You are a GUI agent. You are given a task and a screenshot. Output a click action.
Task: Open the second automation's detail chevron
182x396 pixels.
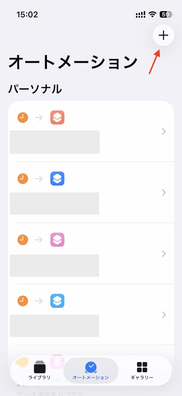tap(164, 193)
